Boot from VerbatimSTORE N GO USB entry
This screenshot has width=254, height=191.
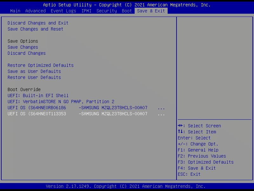click(x=61, y=102)
